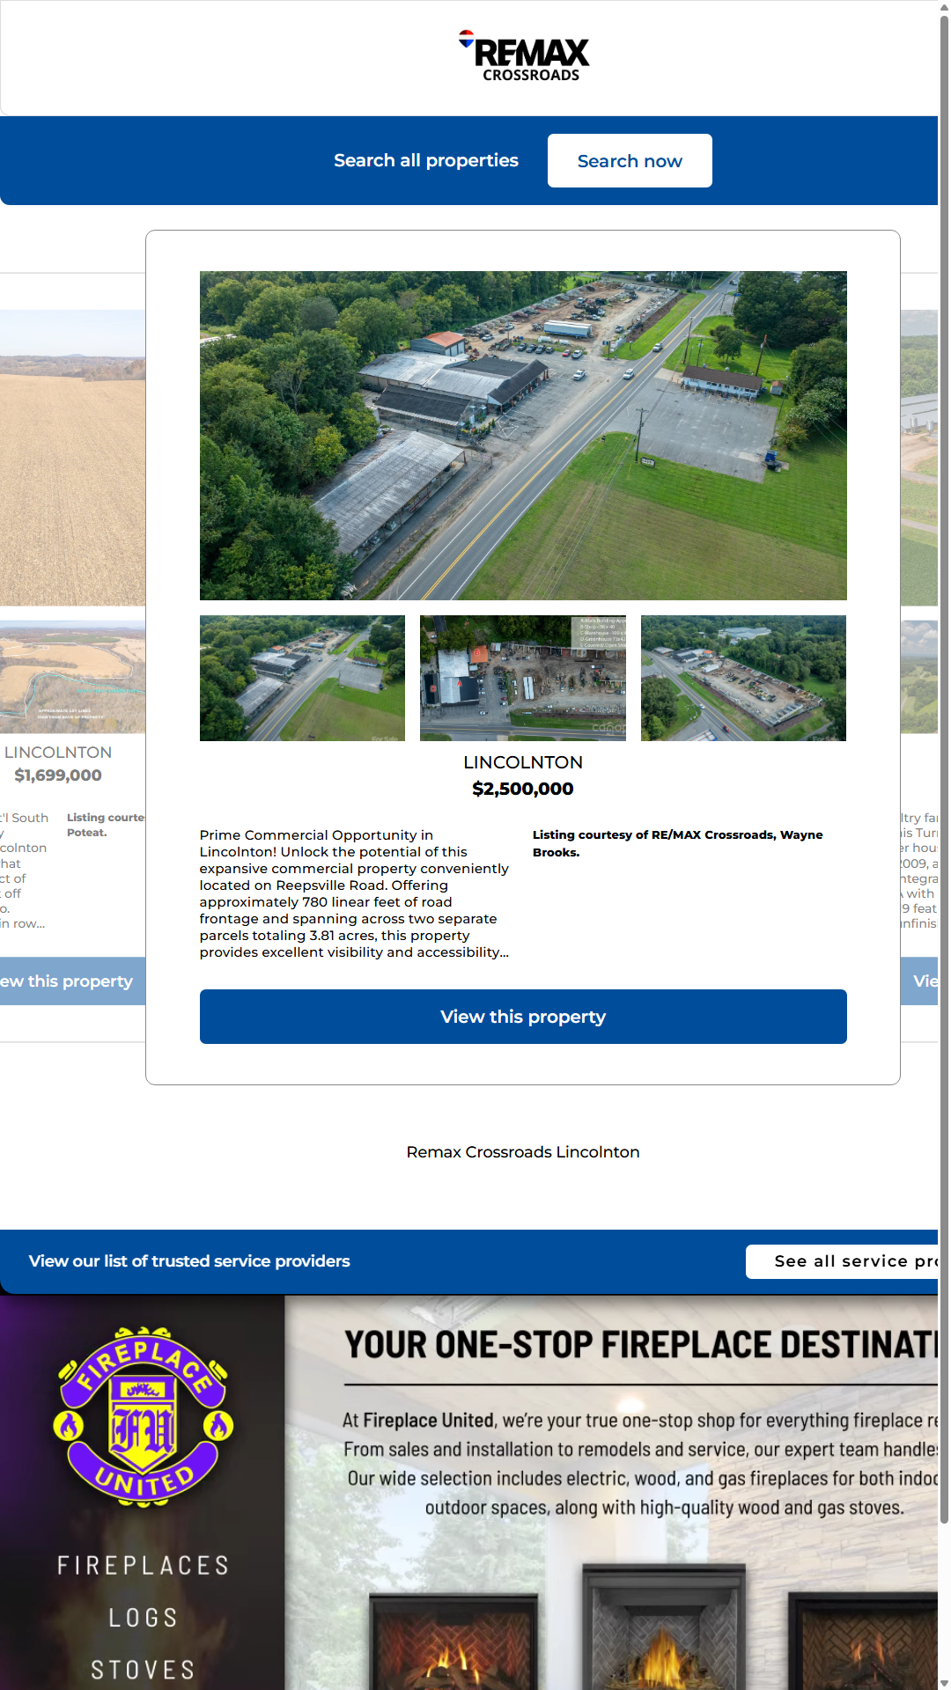Click the scrollbar down arrow
Screen dimensions: 951x1690
944,1683
